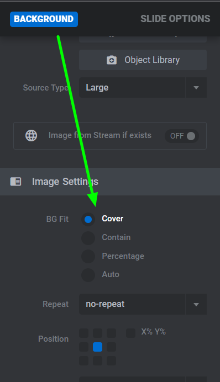The height and width of the screenshot is (382, 220).
Task: Switch to the Background tab
Action: click(x=44, y=19)
